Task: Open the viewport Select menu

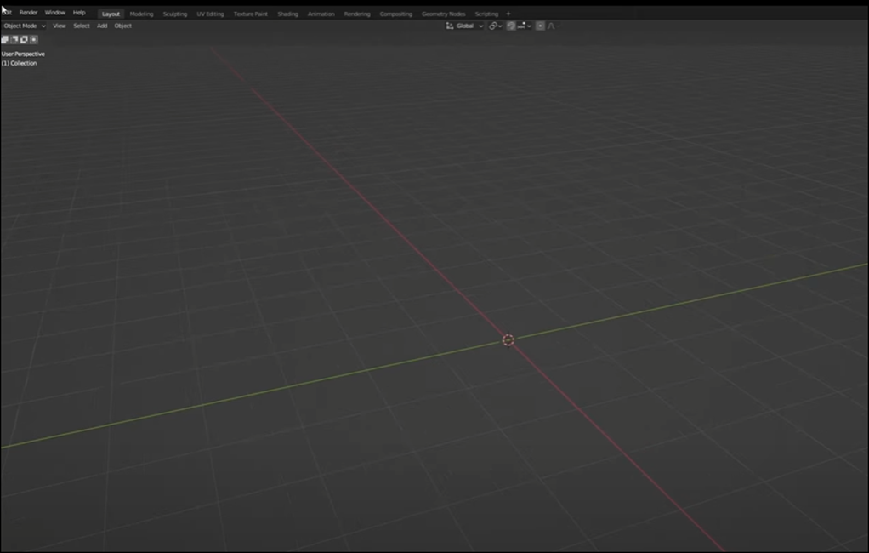Action: pyautogui.click(x=82, y=26)
